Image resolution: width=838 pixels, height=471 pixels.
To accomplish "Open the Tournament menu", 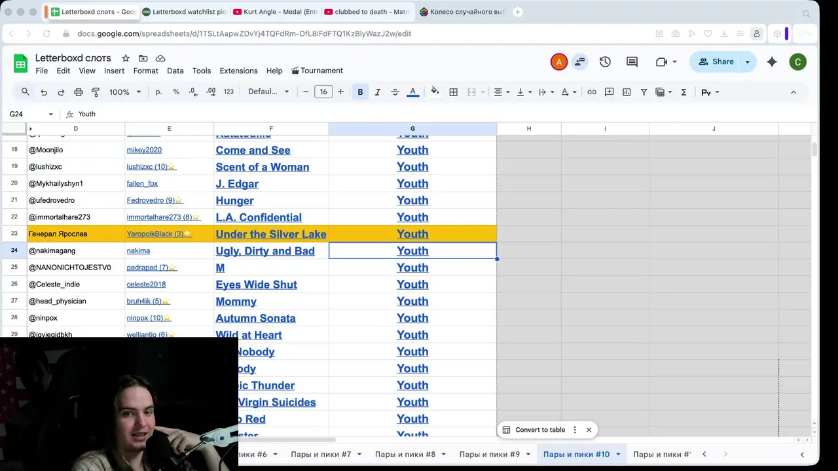I will (x=318, y=71).
